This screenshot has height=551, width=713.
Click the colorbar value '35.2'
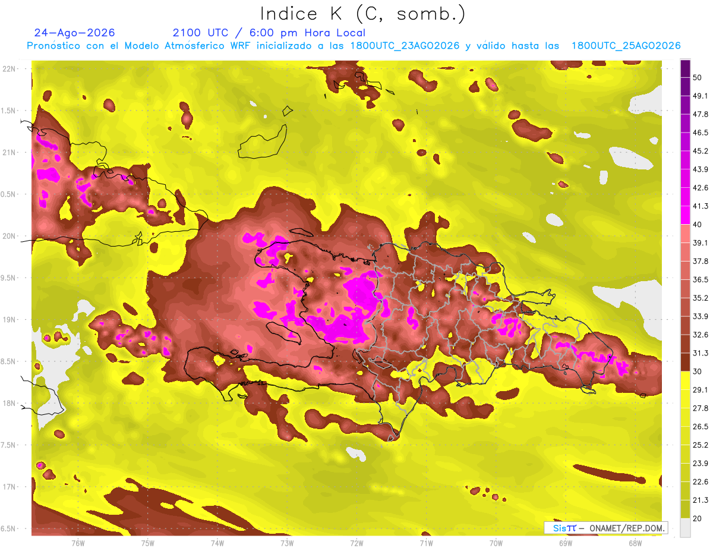(x=700, y=298)
